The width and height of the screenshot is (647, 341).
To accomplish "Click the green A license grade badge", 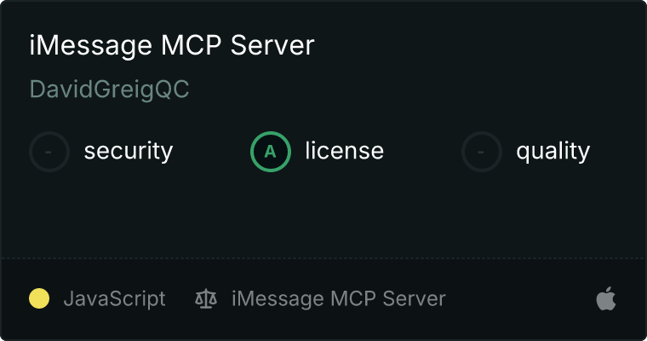I will click(x=271, y=152).
